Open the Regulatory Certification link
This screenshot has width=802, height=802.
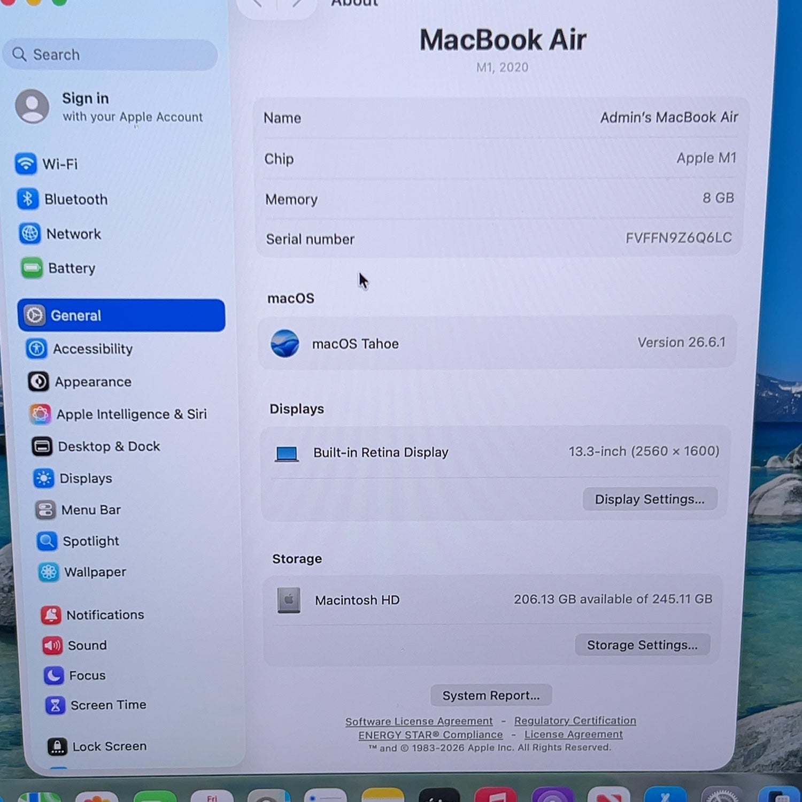575,721
